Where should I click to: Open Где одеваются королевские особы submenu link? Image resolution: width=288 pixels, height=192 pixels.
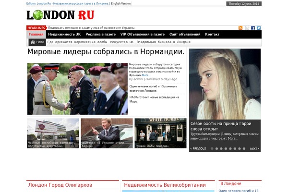coord(77,42)
